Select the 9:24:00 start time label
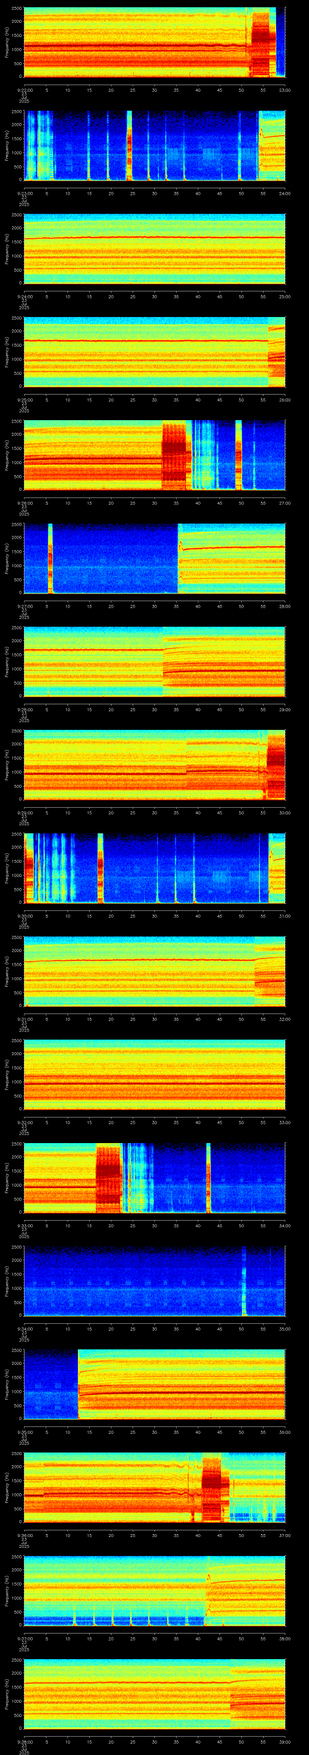 click(24, 296)
